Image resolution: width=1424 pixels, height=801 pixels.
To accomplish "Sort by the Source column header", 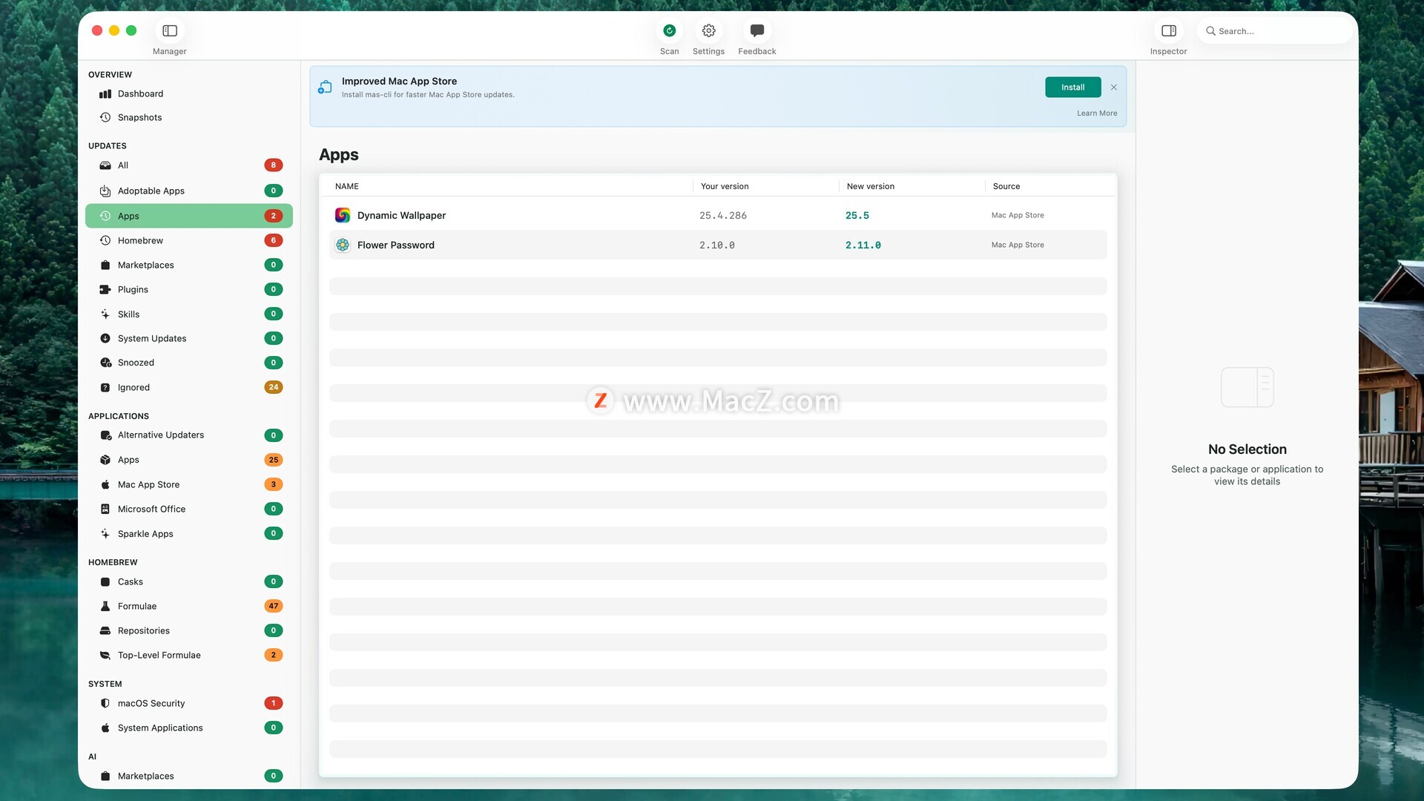I will (1006, 186).
